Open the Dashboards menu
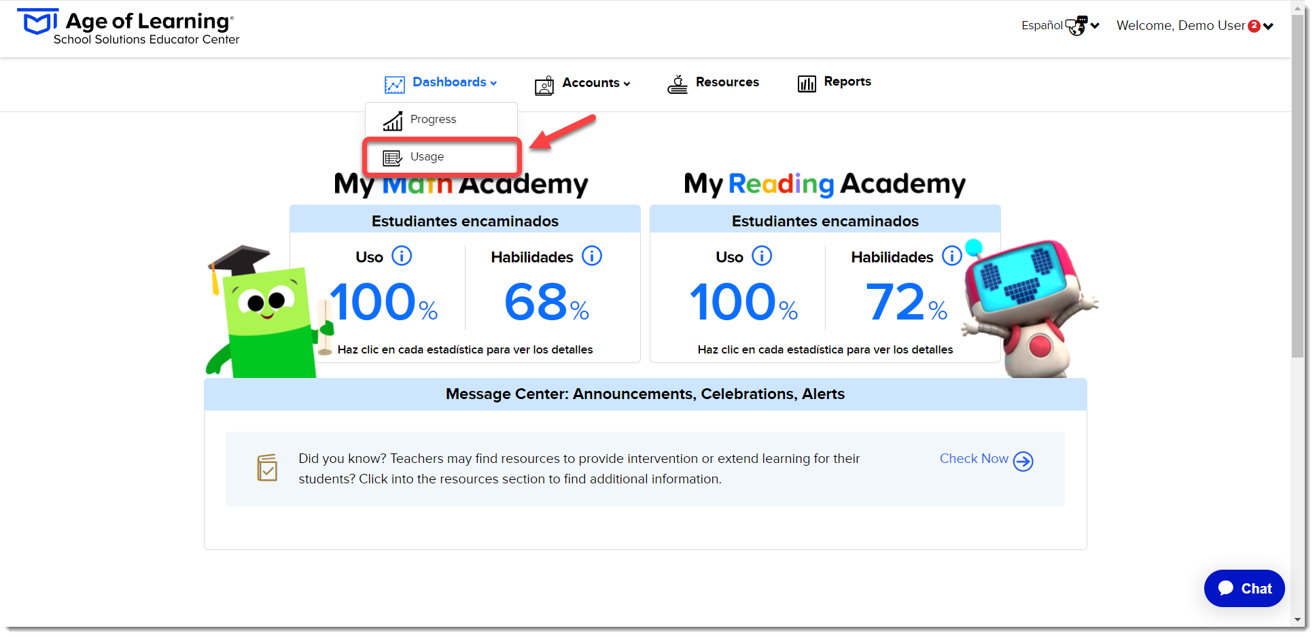1315x637 pixels. 455,82
